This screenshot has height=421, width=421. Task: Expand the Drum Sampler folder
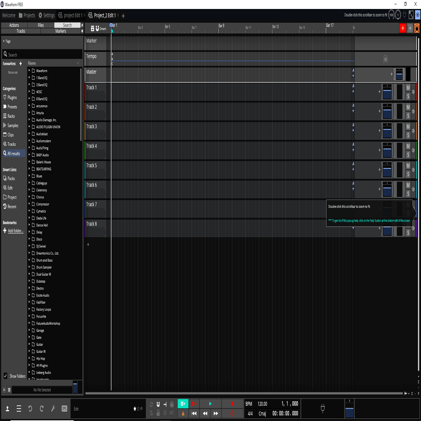click(x=29, y=267)
